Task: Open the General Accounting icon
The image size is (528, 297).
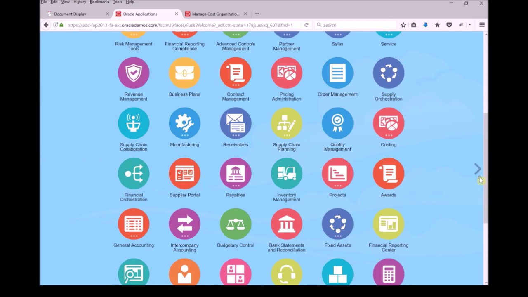Action: [x=134, y=224]
